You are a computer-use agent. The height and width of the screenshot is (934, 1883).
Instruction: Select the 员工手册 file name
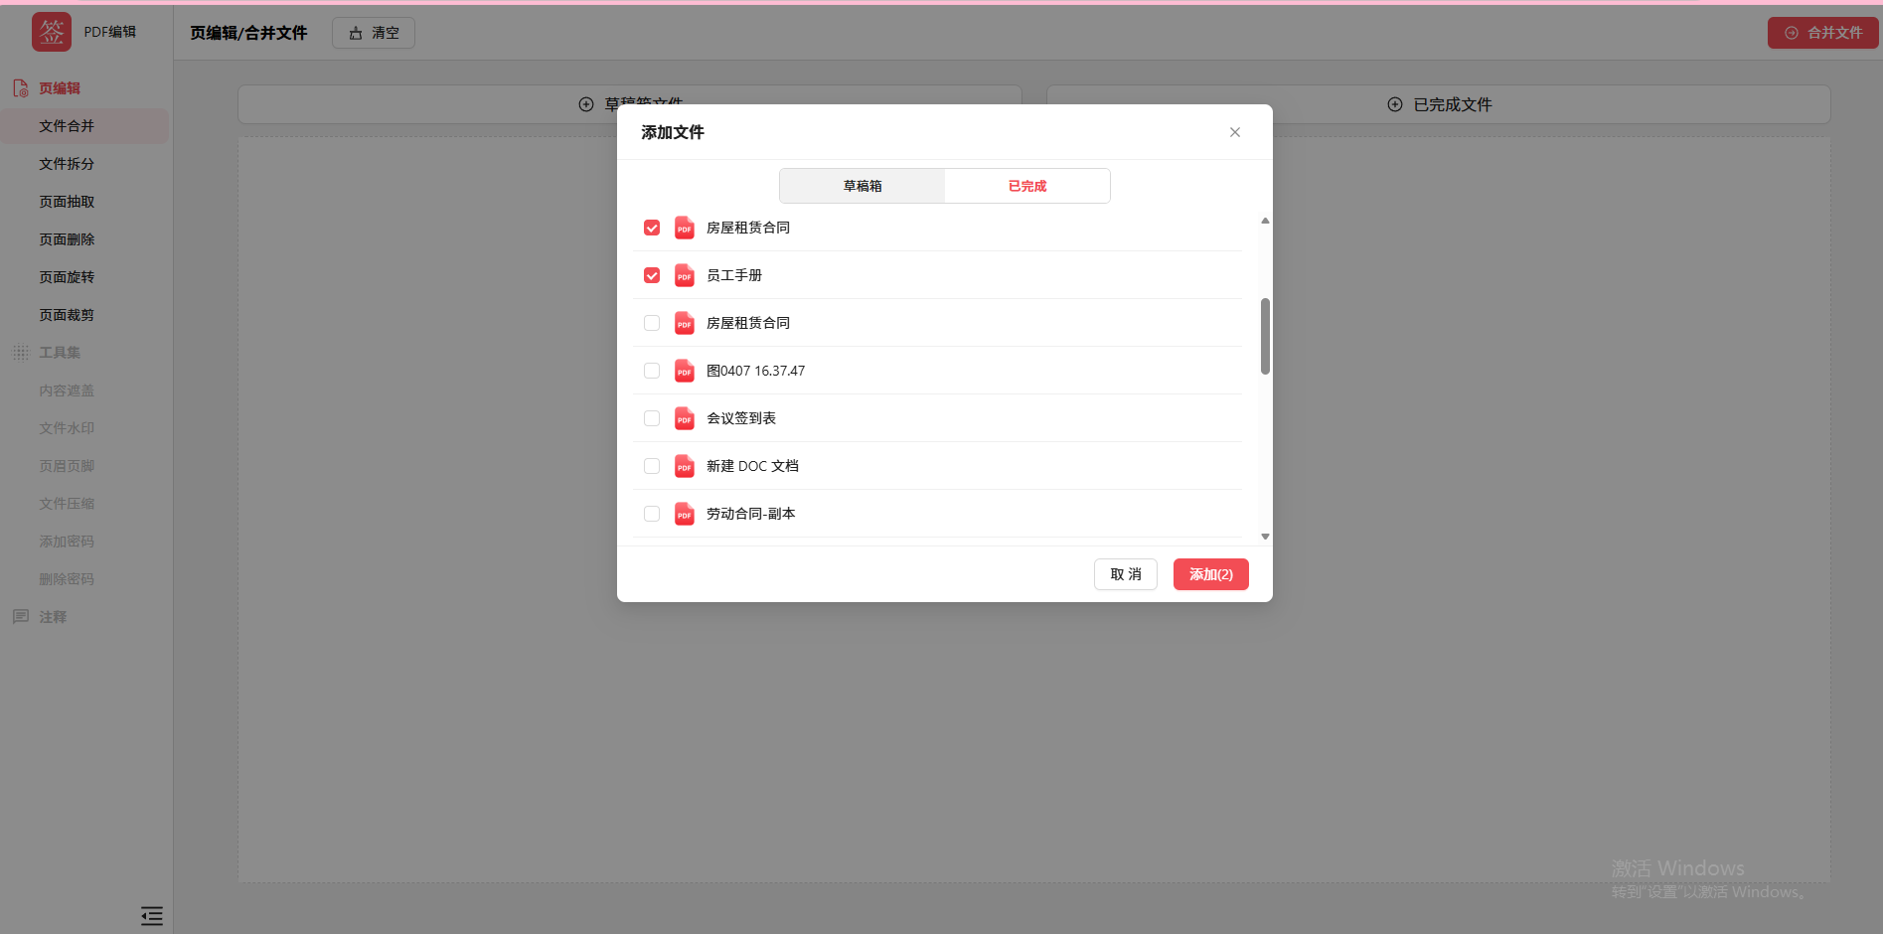(x=734, y=275)
